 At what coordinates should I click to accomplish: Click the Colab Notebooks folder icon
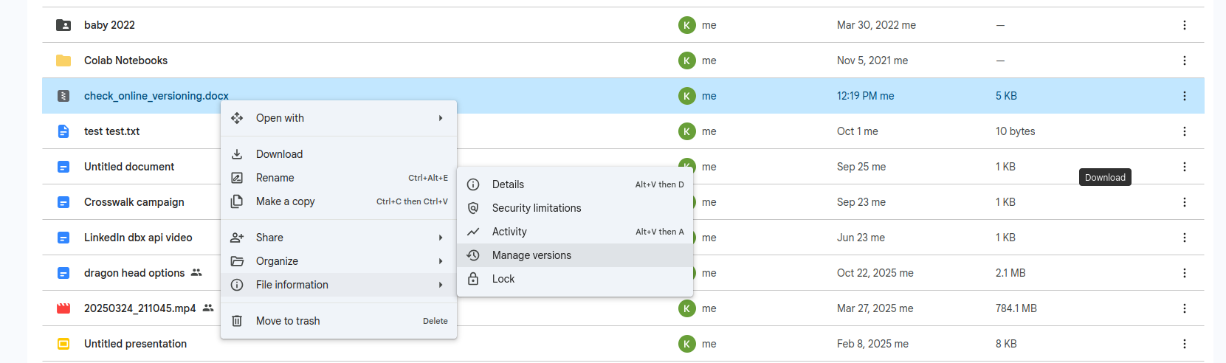tap(63, 60)
